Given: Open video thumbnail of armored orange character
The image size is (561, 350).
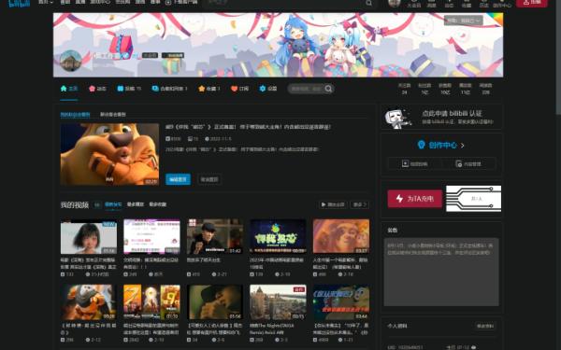Looking at the screenshot, I should pyautogui.click(x=89, y=301).
